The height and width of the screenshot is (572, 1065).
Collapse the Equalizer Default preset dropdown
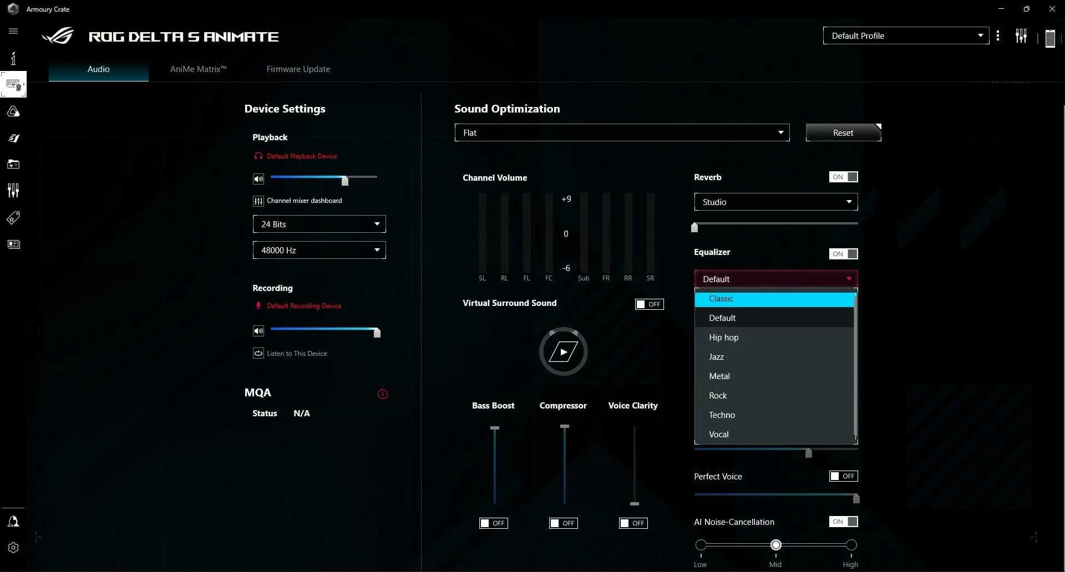tap(776, 279)
